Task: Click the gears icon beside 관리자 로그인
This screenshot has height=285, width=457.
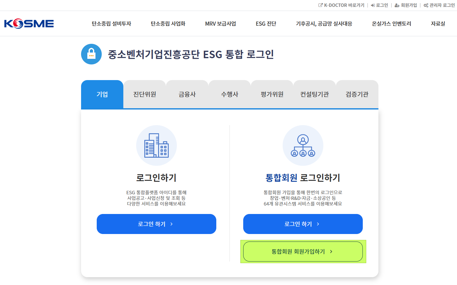Action: [x=426, y=5]
